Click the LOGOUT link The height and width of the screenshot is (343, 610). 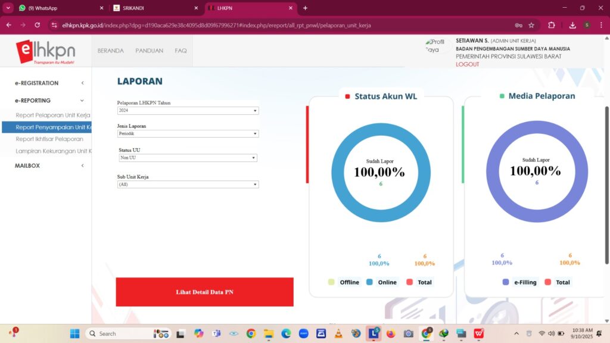pyautogui.click(x=467, y=64)
